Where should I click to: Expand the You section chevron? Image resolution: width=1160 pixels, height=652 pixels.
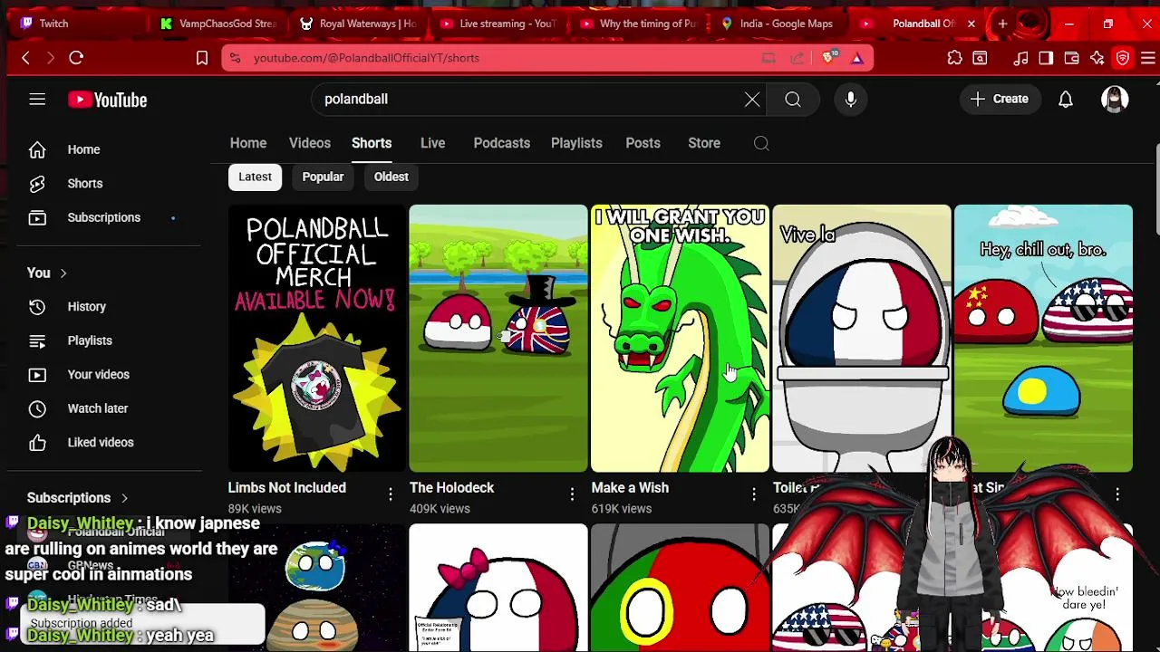(x=63, y=273)
